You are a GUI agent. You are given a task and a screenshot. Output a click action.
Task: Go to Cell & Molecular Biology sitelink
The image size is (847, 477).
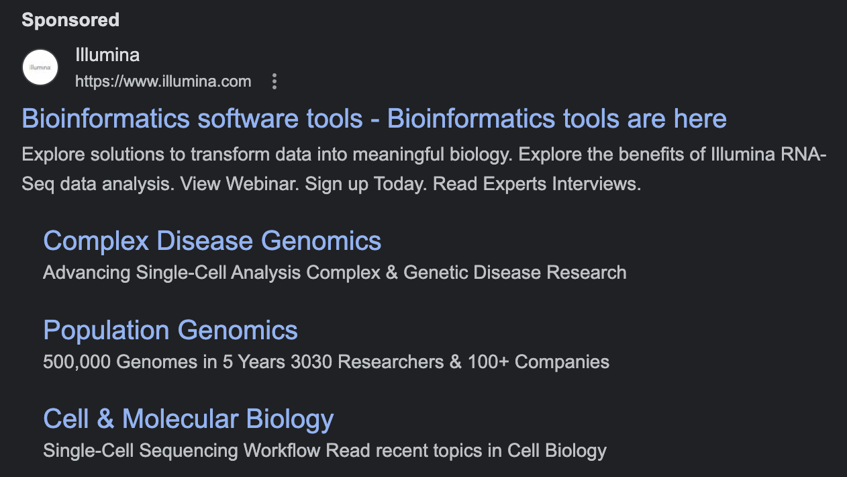click(x=188, y=419)
